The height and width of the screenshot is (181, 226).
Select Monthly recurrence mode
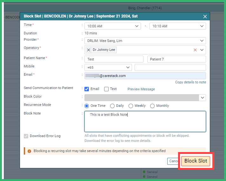pos(152,106)
